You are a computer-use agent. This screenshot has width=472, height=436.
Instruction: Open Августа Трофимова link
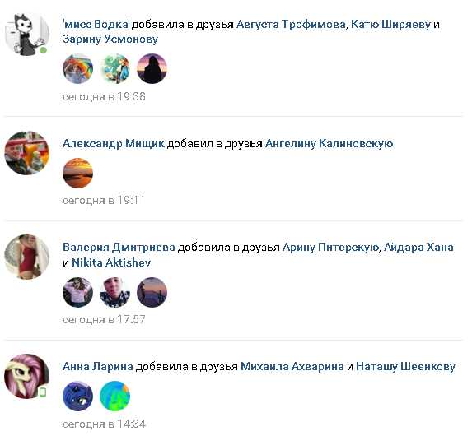pos(291,24)
